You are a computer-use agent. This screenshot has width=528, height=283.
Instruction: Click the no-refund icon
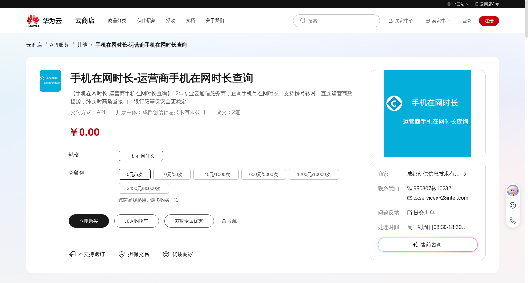(72, 254)
